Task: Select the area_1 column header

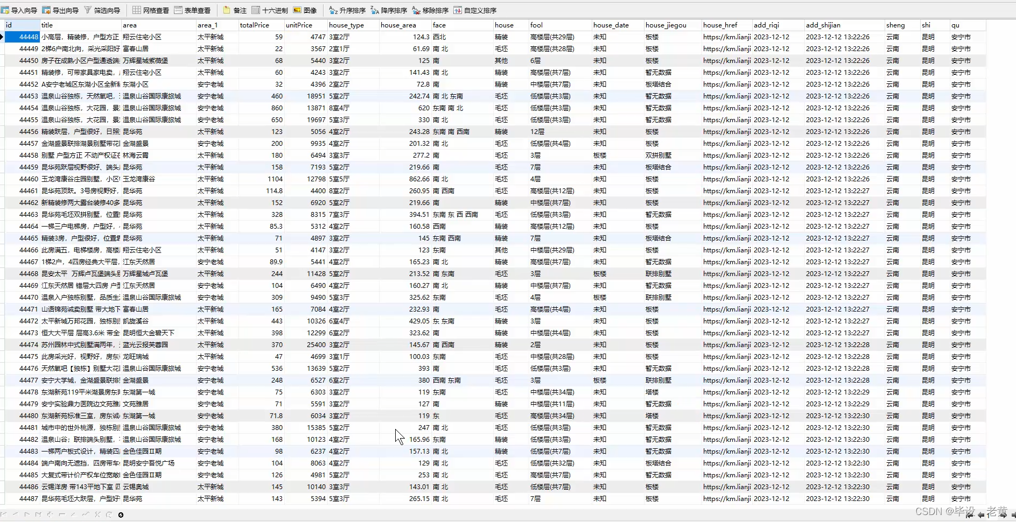Action: point(218,25)
